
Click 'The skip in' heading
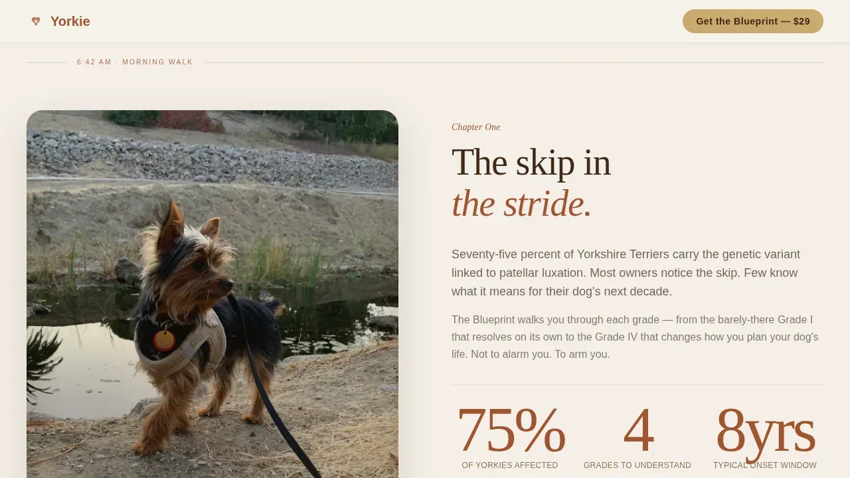click(531, 163)
